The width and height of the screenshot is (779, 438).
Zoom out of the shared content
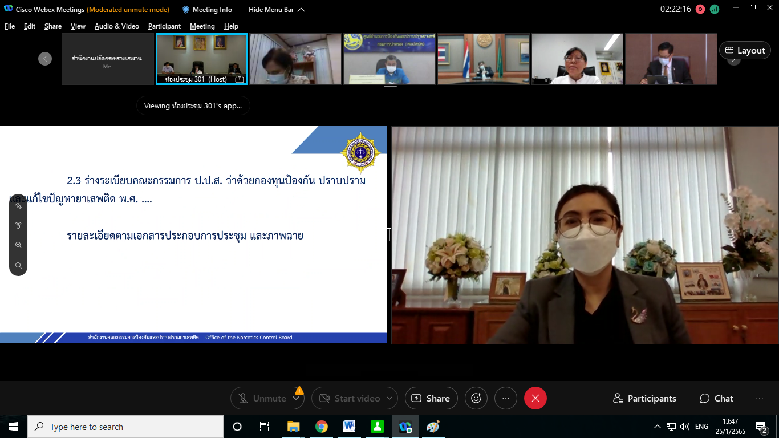(x=18, y=265)
